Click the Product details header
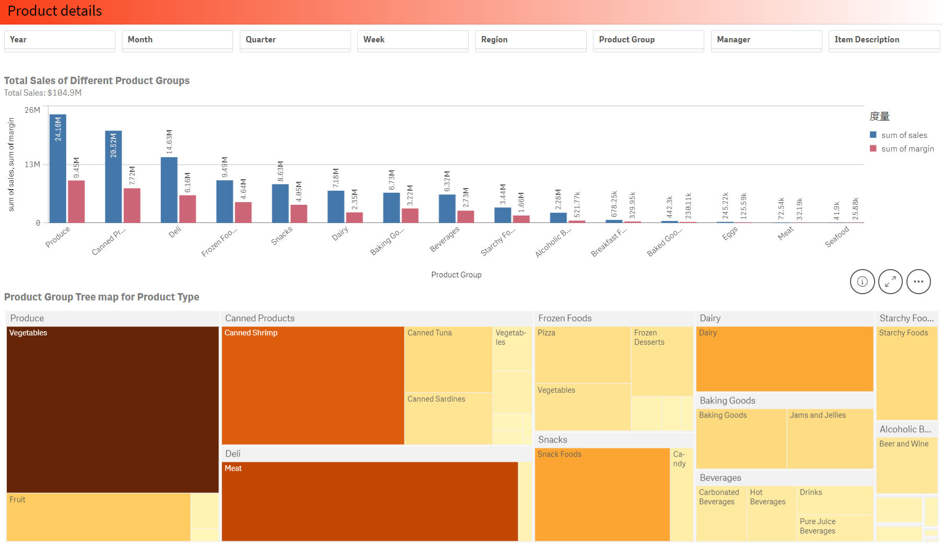 (x=54, y=11)
